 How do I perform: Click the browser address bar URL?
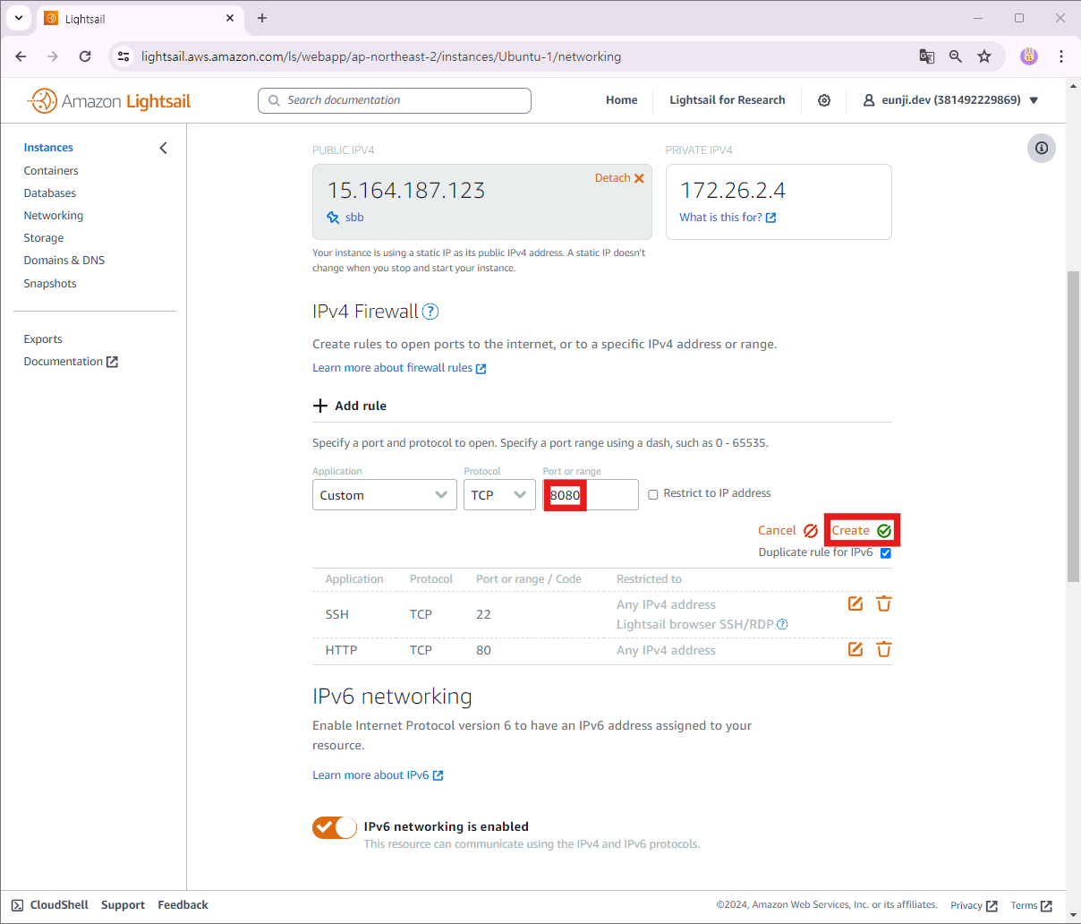[381, 56]
